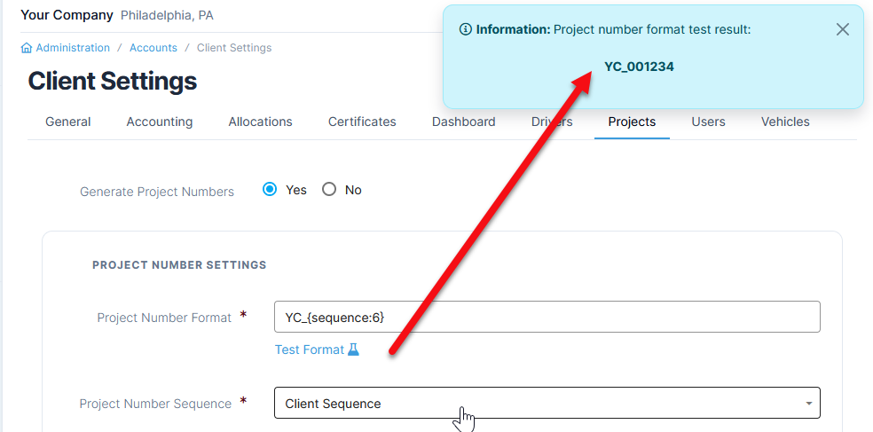Click the Client Sequence dropdown arrow
Viewport: 873px width, 432px height.
tap(808, 404)
